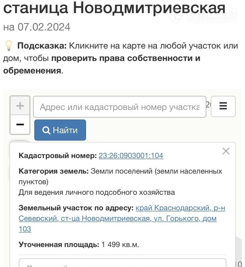This screenshot has width=245, height=267.
Task: Click the date 07.02.2024 text
Action: point(44,27)
